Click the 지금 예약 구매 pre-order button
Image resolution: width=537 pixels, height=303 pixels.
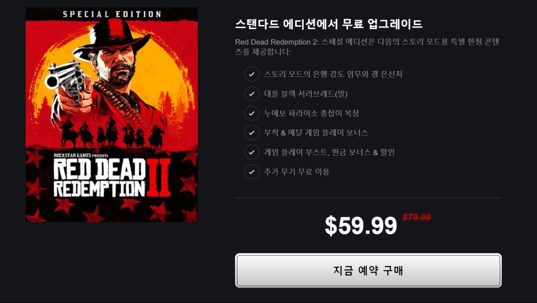click(368, 270)
